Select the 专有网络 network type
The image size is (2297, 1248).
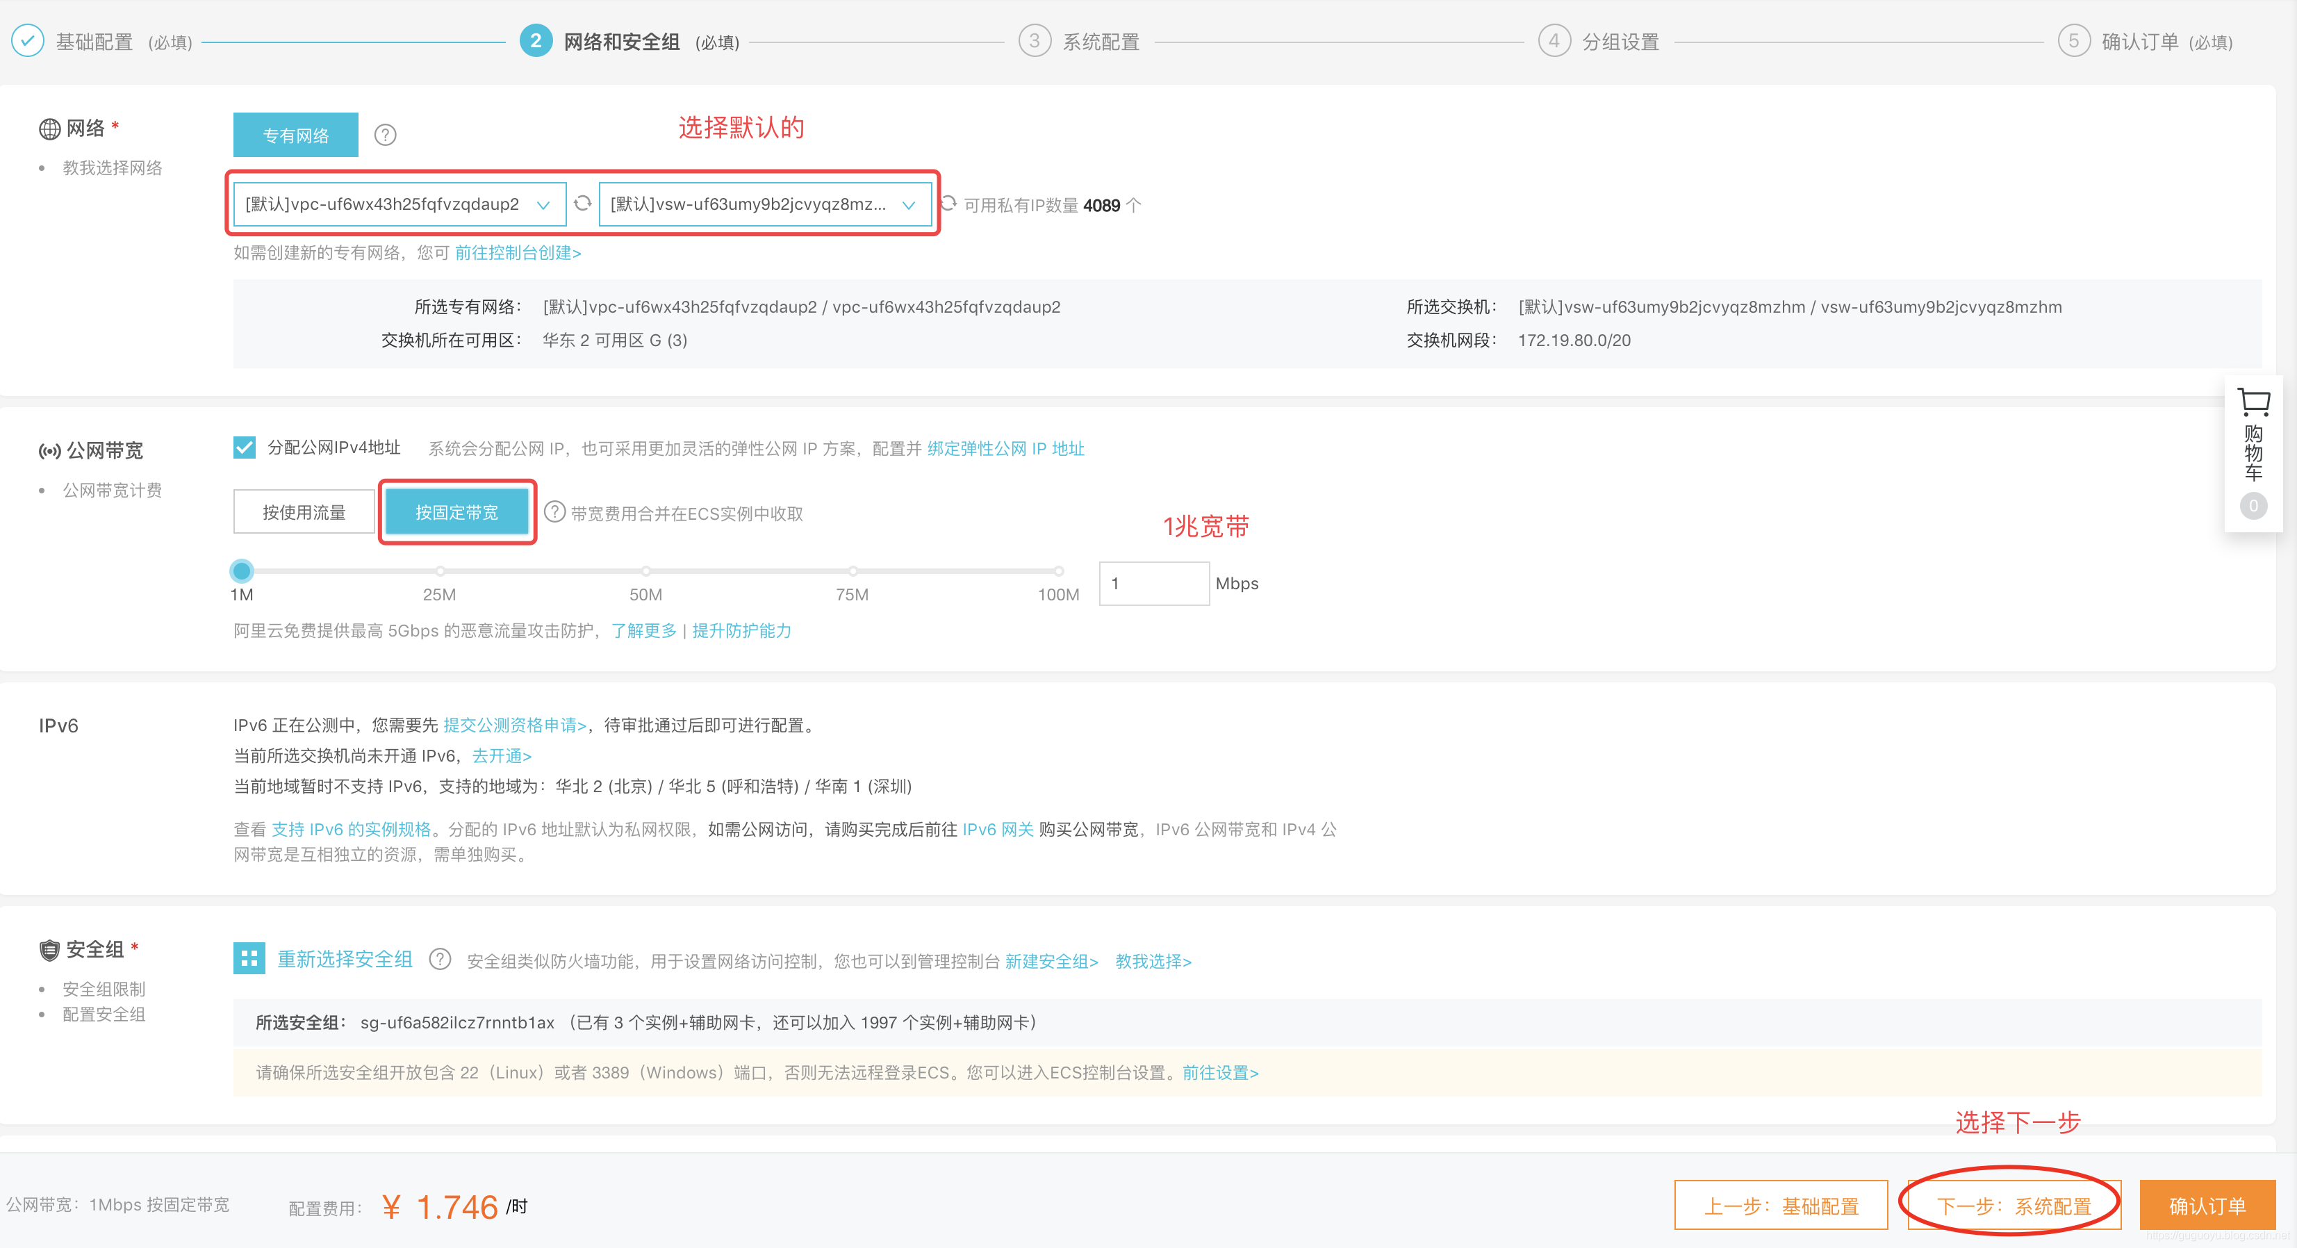295,135
